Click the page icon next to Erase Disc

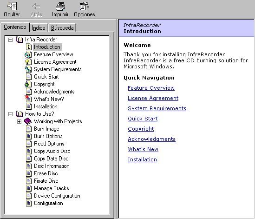(29, 173)
